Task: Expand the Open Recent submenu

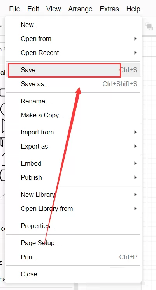Action: [73, 53]
